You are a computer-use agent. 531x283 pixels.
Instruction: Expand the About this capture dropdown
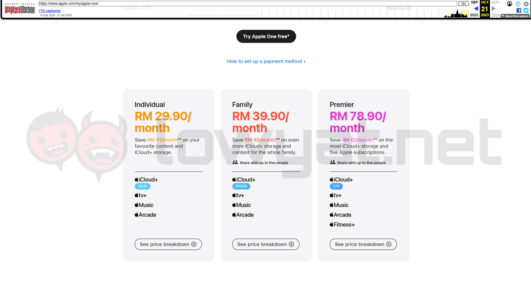[x=515, y=16]
